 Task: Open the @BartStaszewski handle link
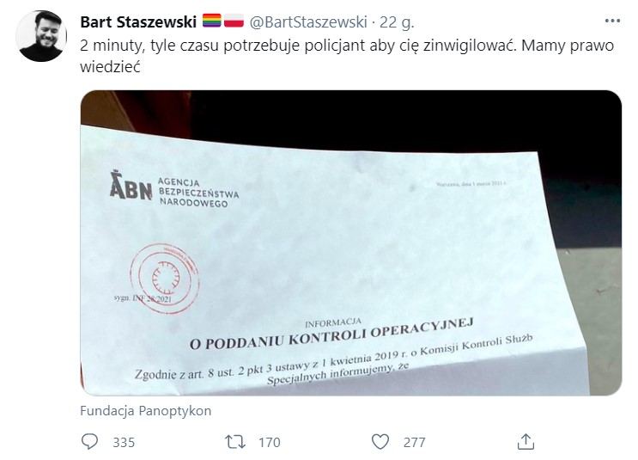point(308,22)
